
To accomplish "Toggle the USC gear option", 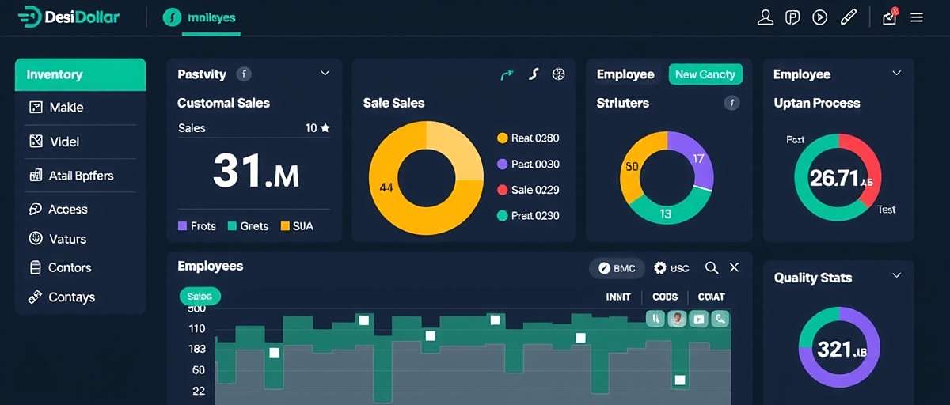I will click(671, 268).
